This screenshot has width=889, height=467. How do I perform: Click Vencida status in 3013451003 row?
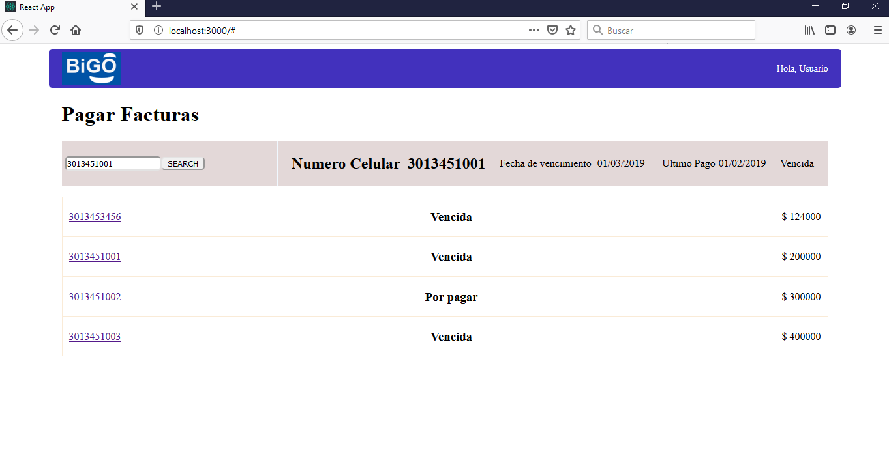point(451,337)
